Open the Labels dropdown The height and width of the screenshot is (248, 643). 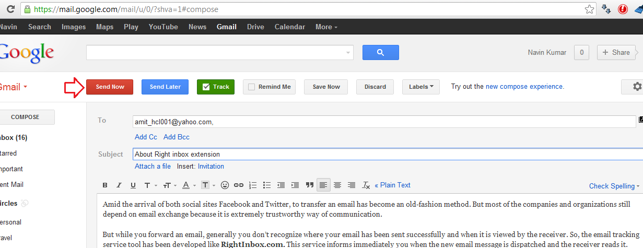[x=421, y=87]
